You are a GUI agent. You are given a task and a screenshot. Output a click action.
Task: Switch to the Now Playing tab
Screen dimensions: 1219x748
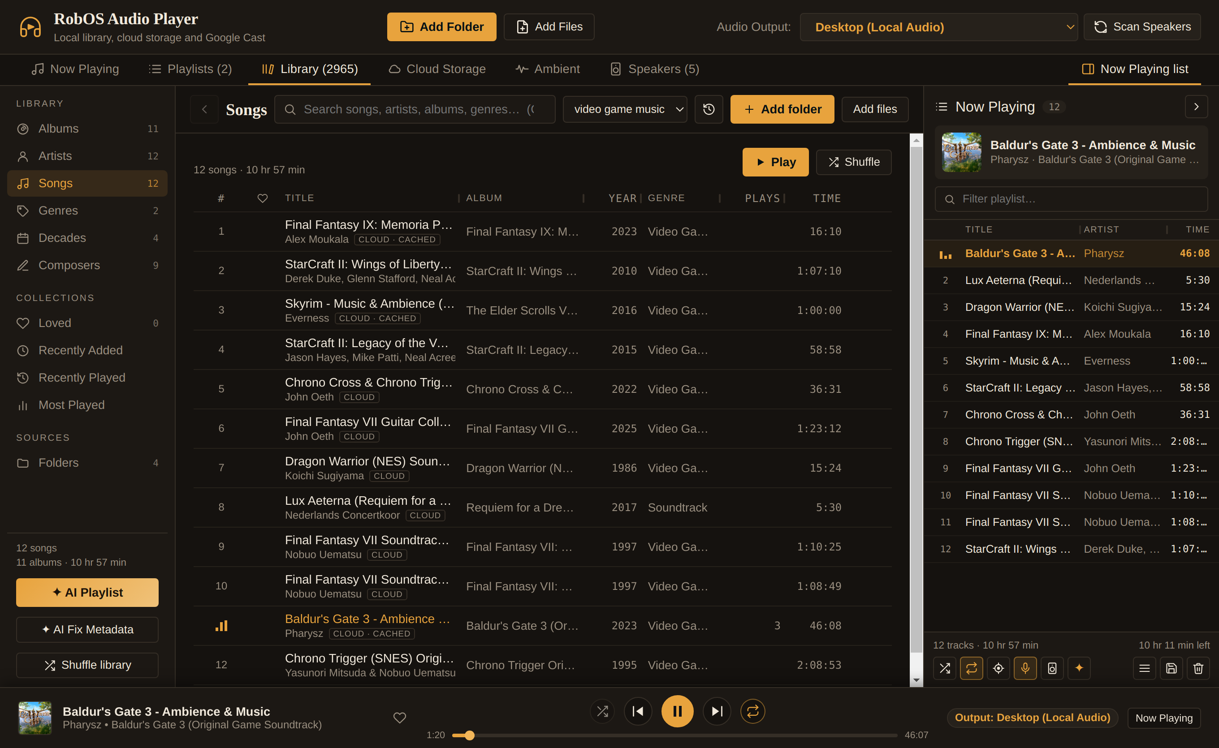pos(75,69)
